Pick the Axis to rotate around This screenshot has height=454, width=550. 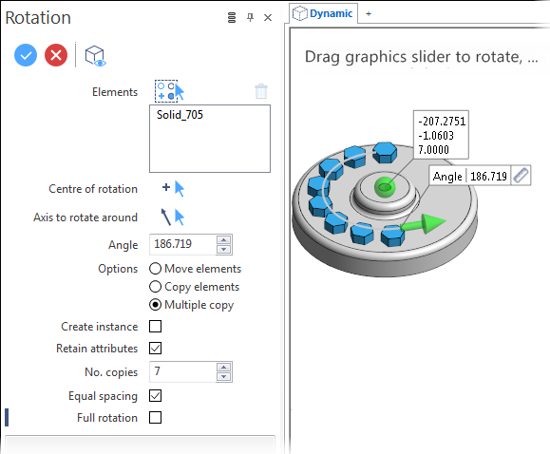pyautogui.click(x=173, y=218)
